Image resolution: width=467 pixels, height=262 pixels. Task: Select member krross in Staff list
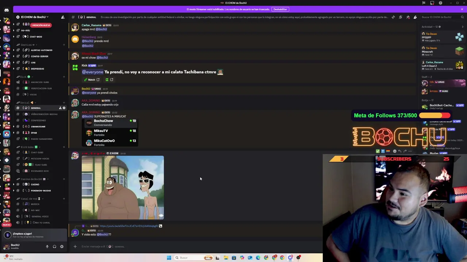pos(443,91)
